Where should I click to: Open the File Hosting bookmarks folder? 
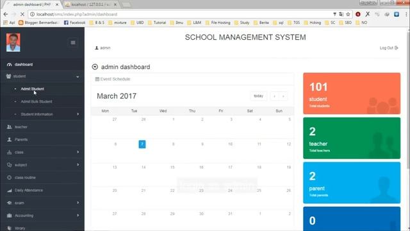[x=218, y=23]
